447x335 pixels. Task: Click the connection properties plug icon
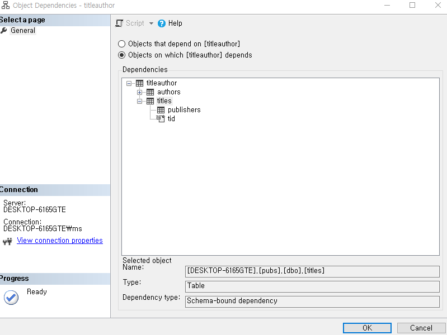[7, 241]
